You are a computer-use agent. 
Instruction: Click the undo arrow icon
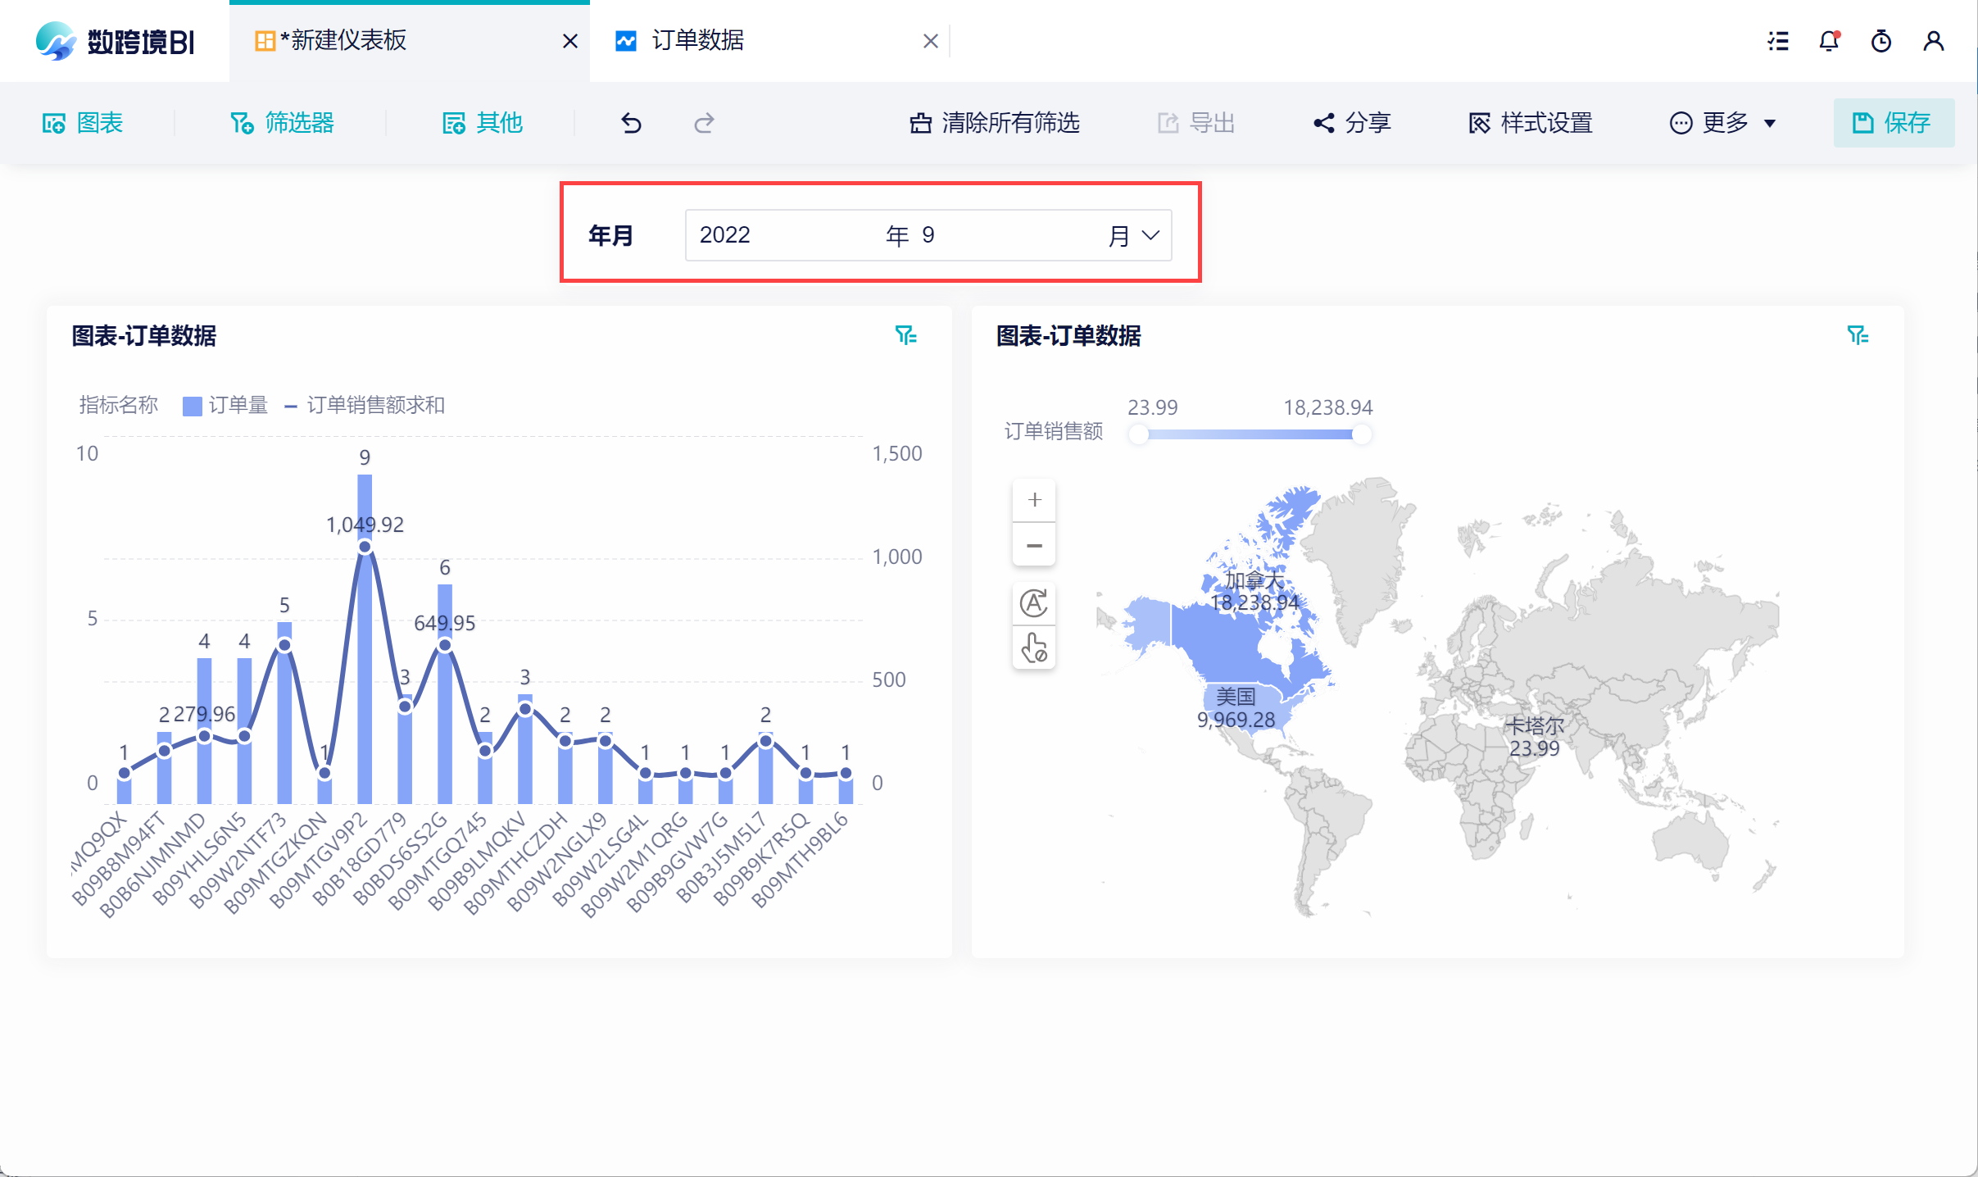631,123
